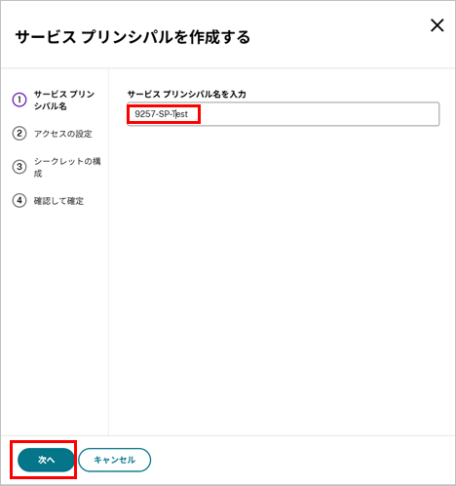Image resolution: width=456 pixels, height=486 pixels.
Task: Click the step 1 circle icon
Action: (x=19, y=100)
